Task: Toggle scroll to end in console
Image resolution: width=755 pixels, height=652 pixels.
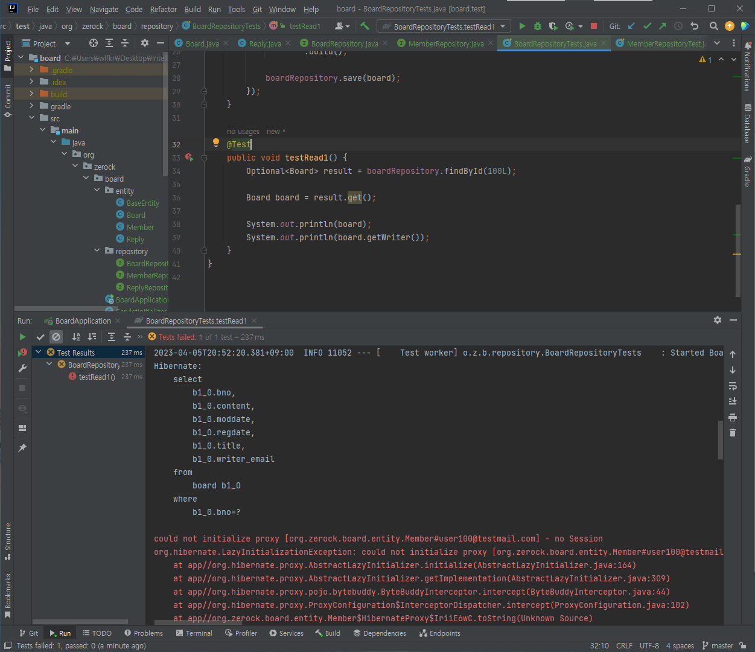Action: tap(733, 401)
